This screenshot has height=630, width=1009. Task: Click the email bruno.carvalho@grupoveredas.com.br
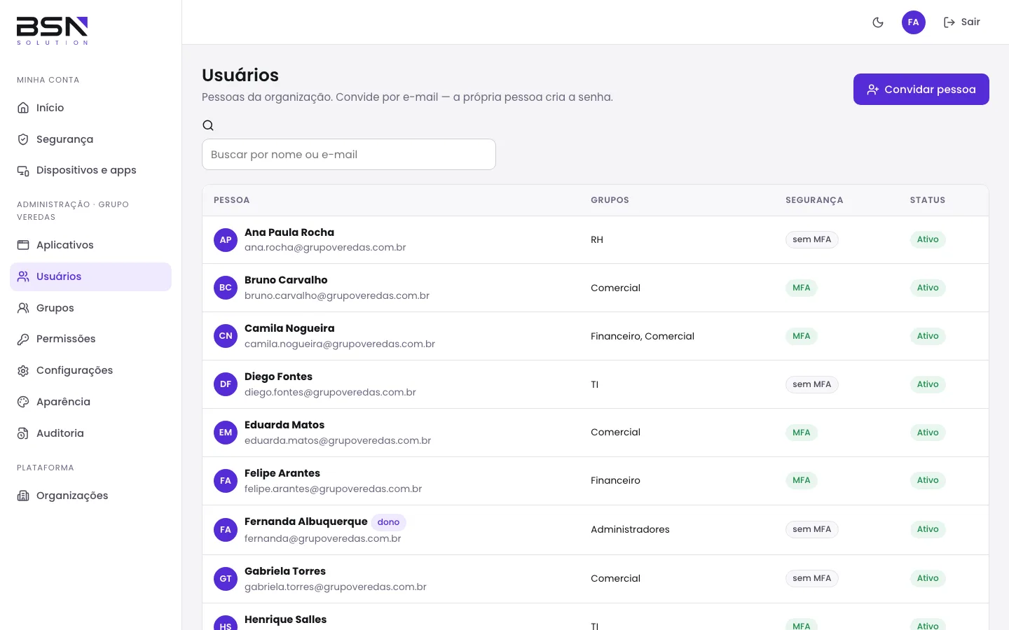pos(337,295)
